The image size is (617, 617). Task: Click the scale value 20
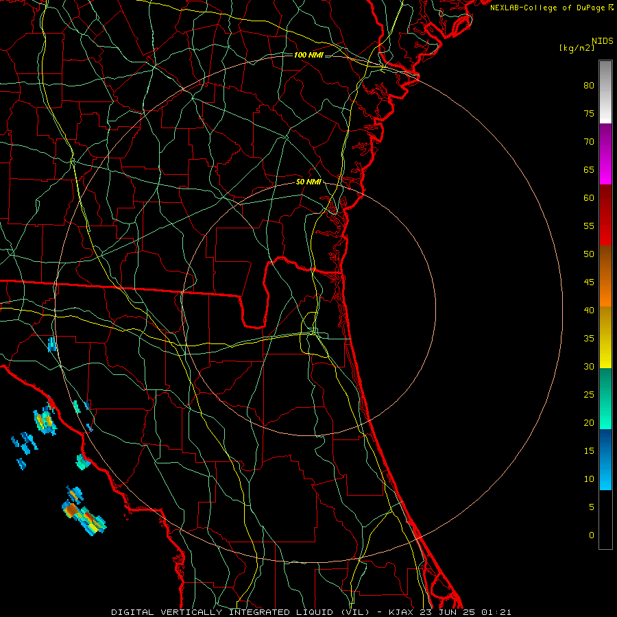(589, 423)
